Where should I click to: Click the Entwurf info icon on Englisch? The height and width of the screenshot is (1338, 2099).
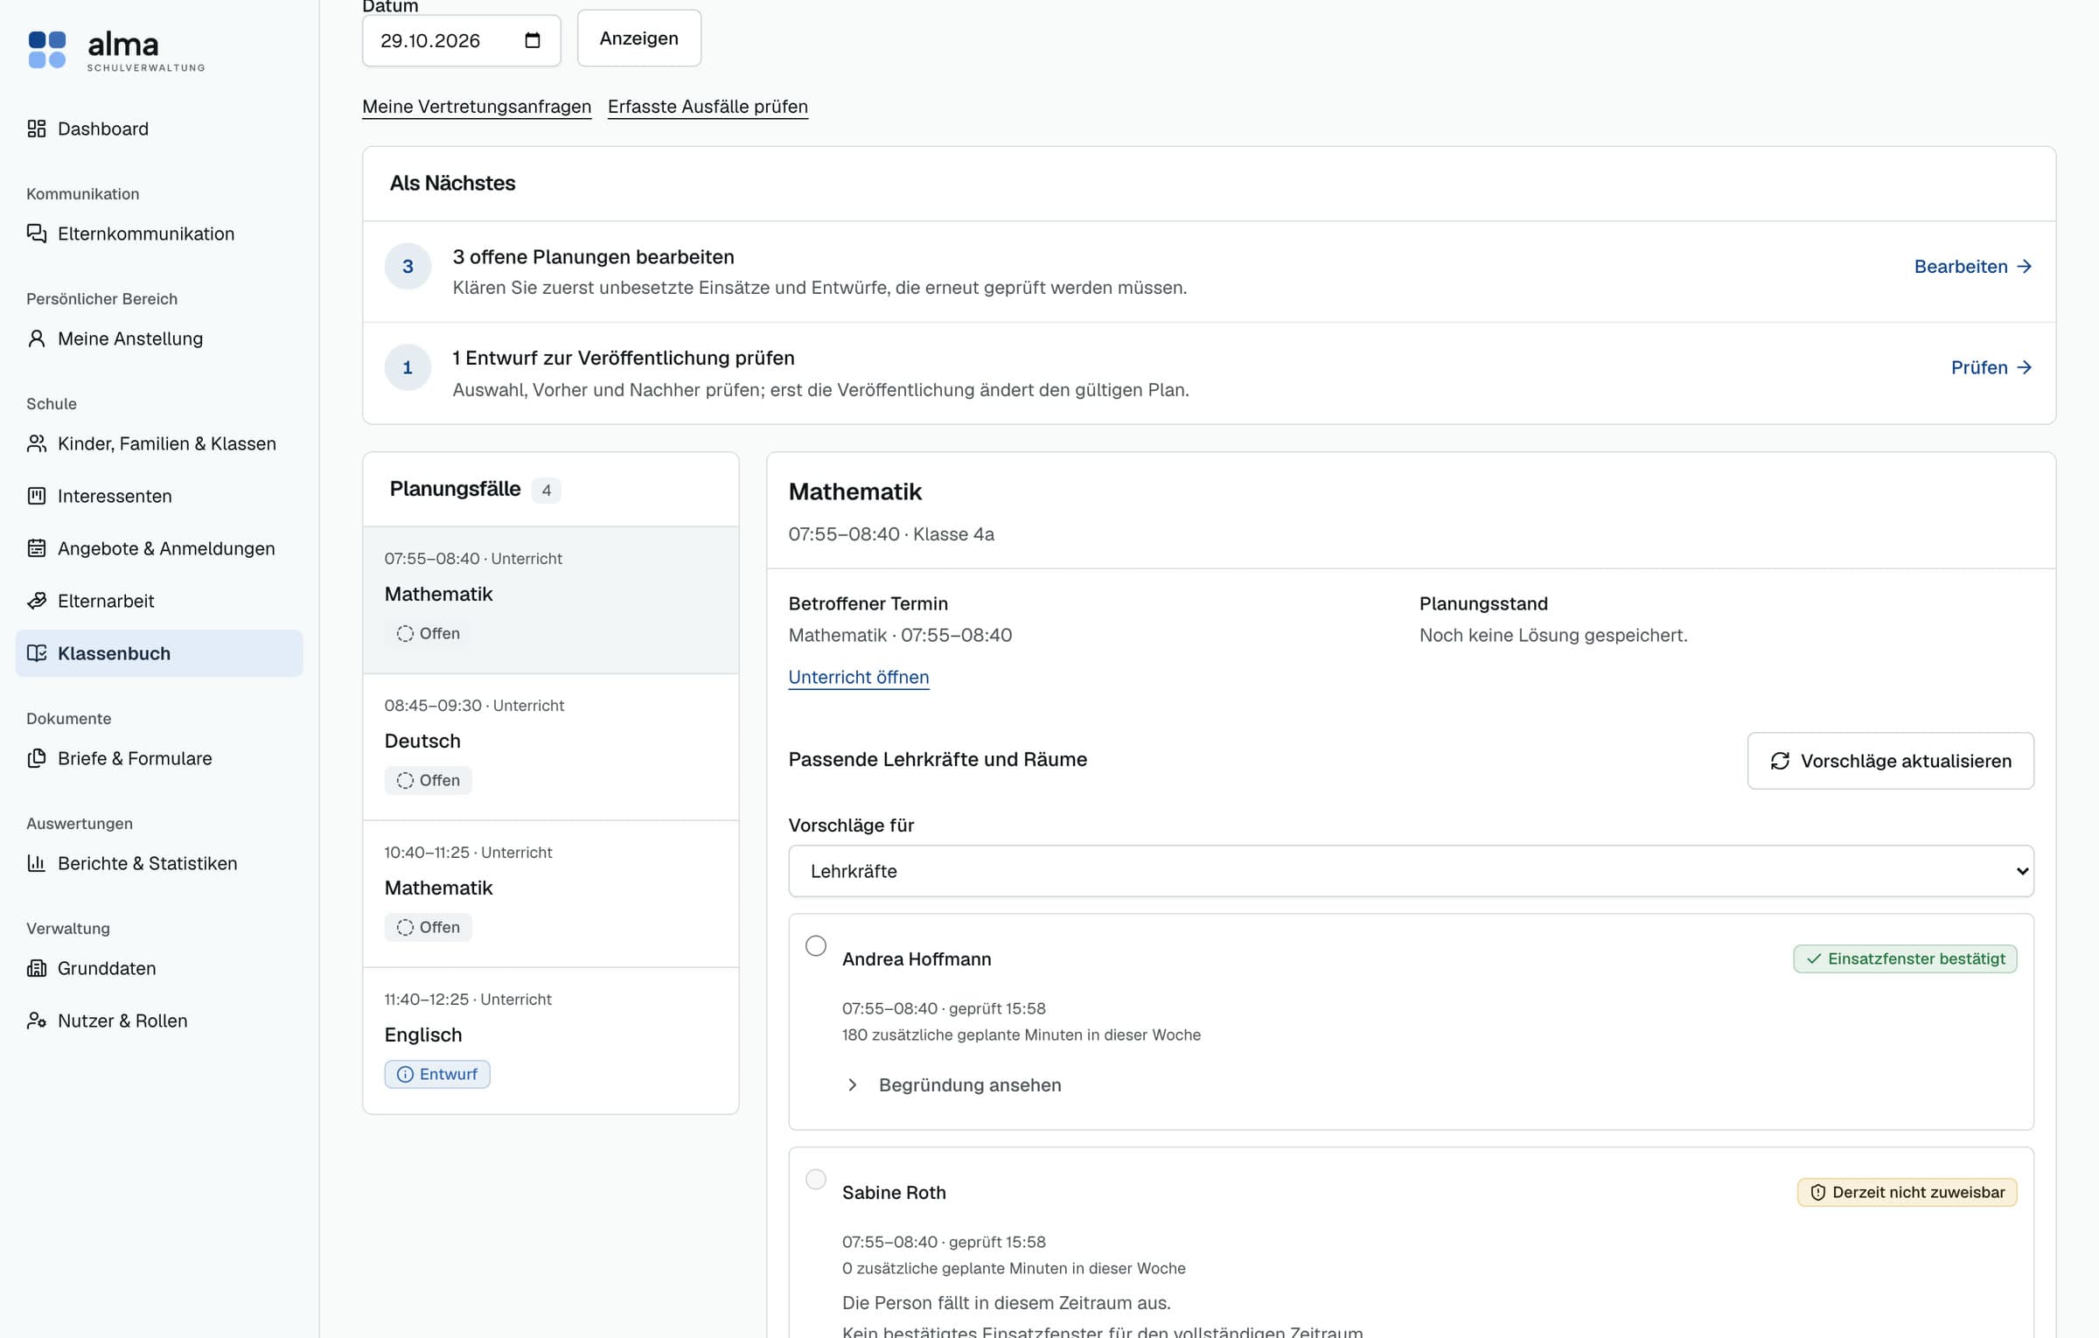tap(405, 1074)
